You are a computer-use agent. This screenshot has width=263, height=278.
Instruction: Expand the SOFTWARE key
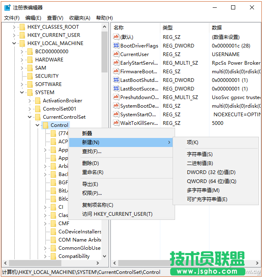22,84
